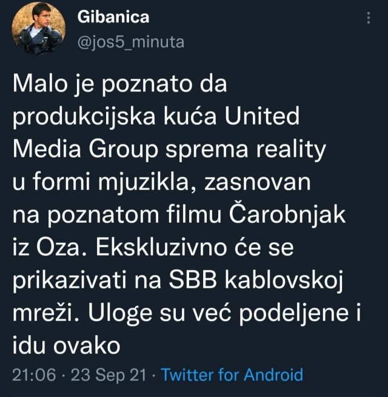Click 'SBB' in the tweet text

[192, 280]
